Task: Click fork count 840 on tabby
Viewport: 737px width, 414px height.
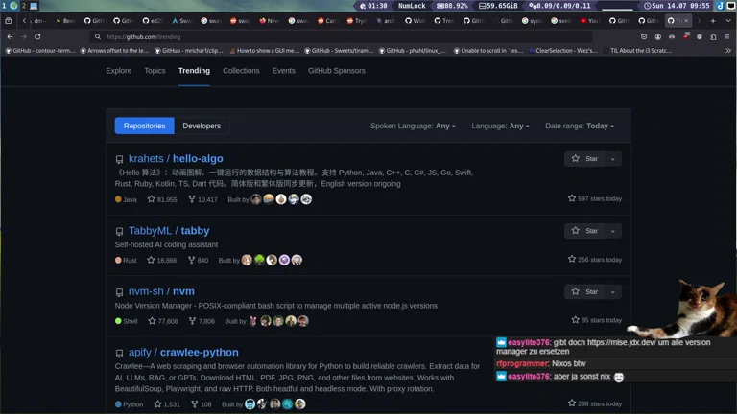Action: pos(198,260)
